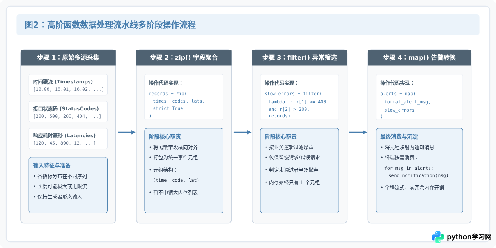Click '操作代码实现：' in the step 2 card

point(166,83)
